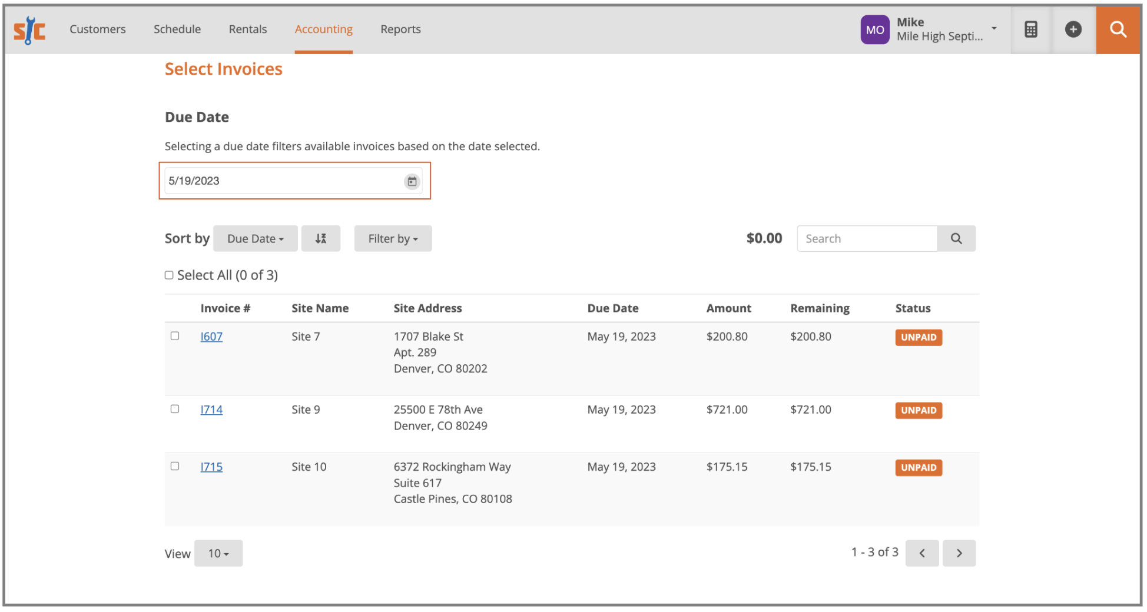Click the Remaining column header
The height and width of the screenshot is (612, 1147).
coord(820,308)
